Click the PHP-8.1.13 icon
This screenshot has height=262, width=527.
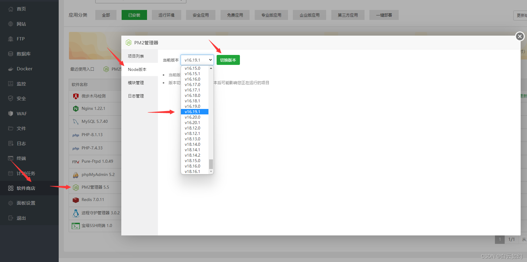[76, 135]
